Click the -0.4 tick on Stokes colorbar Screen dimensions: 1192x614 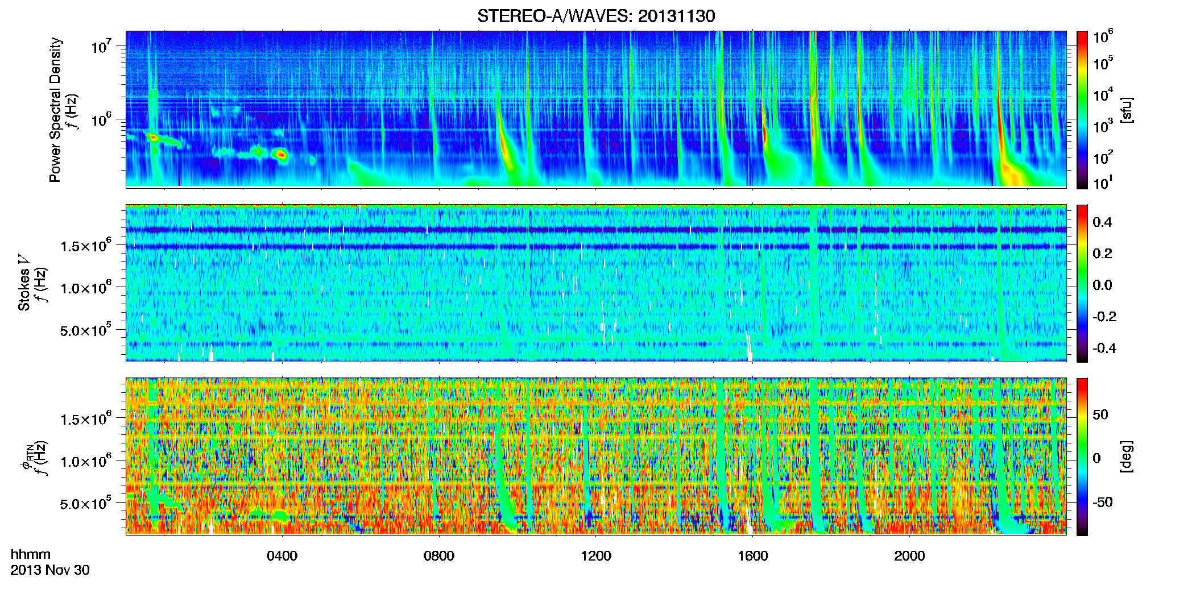click(x=1104, y=348)
